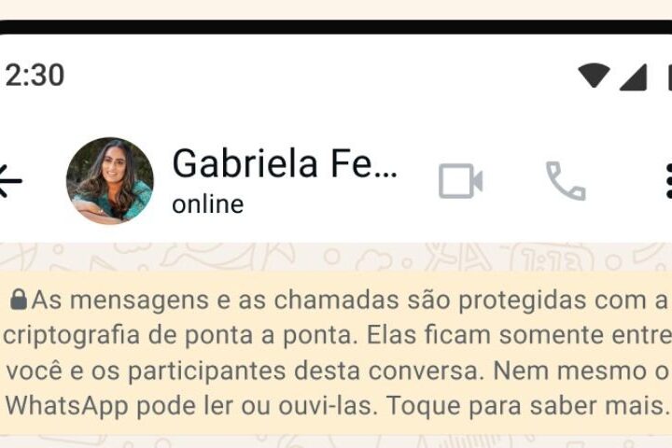Screen dimensions: 672x448
Task: Tap 'As mensagens e as chamadas' line
Action: pos(216,300)
